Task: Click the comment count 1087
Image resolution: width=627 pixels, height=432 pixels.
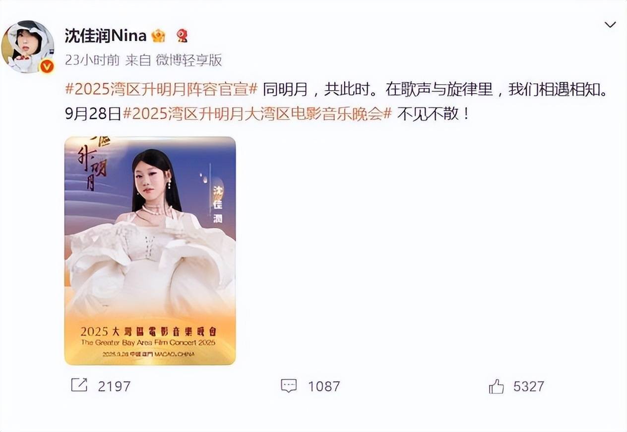Action: tap(324, 386)
